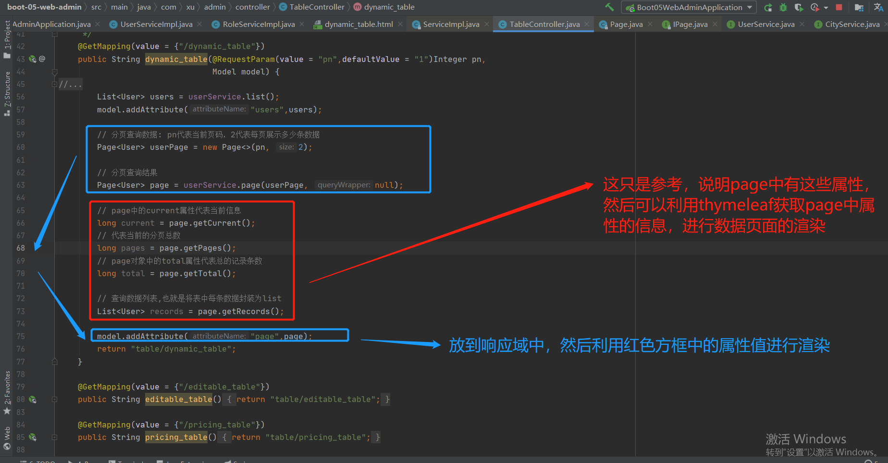The height and width of the screenshot is (463, 888).
Task: Stop the running application with the red square
Action: coord(839,7)
